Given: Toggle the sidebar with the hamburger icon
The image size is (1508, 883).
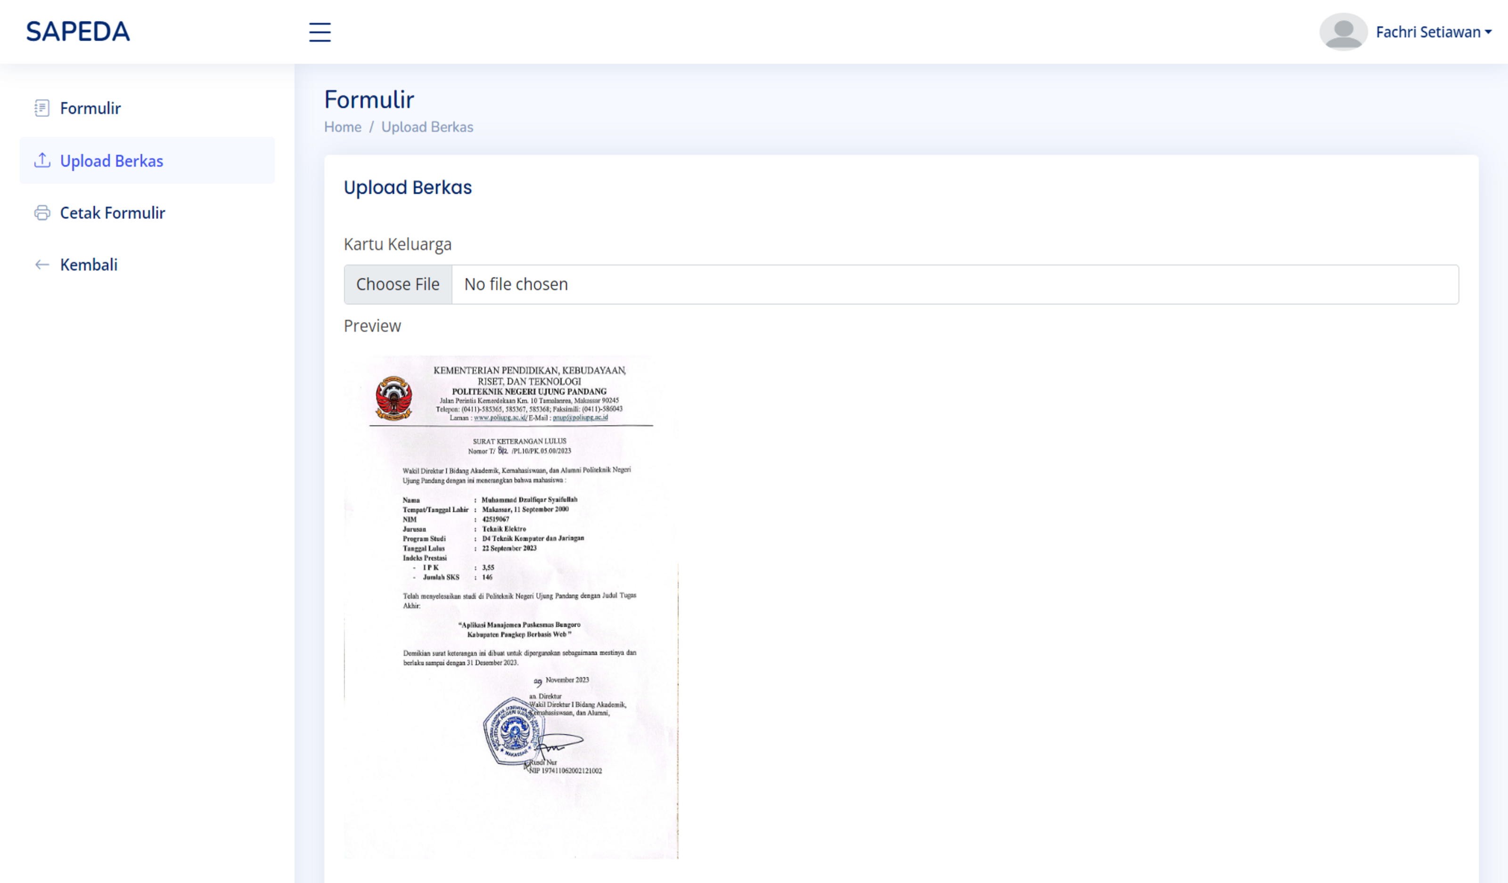Looking at the screenshot, I should [320, 32].
